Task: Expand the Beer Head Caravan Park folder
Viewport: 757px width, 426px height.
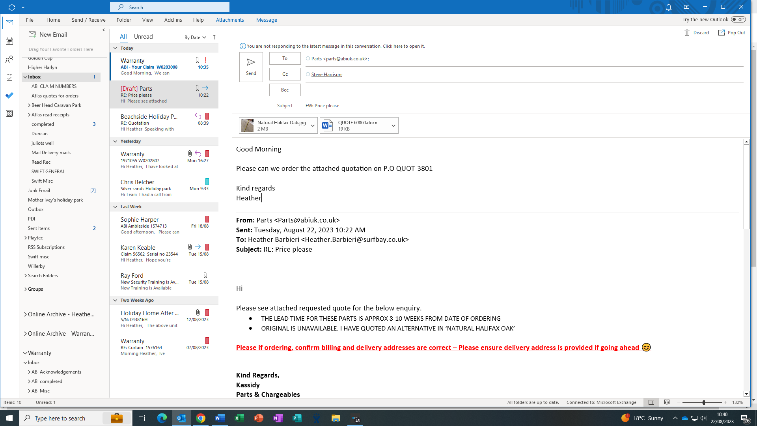Action: pyautogui.click(x=29, y=105)
